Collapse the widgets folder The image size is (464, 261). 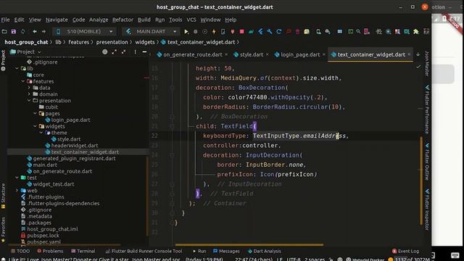point(35,126)
